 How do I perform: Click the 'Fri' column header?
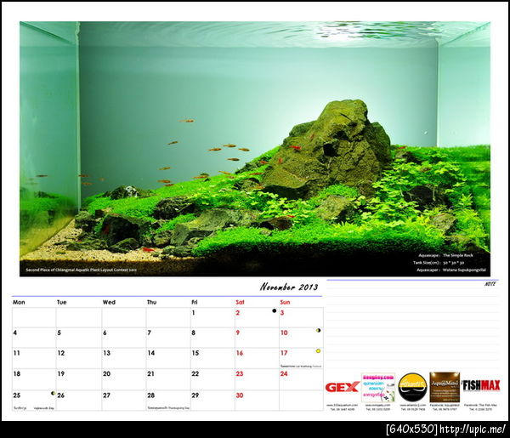195,302
